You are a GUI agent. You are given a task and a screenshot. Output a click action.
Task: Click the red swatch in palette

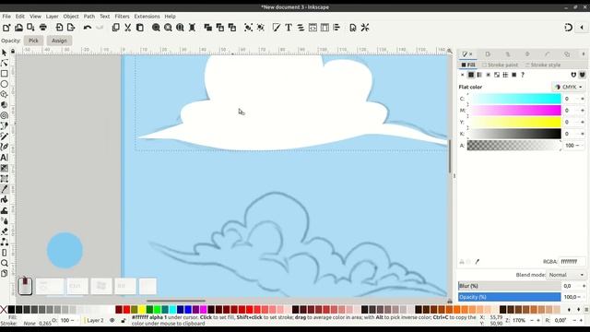tap(126, 310)
